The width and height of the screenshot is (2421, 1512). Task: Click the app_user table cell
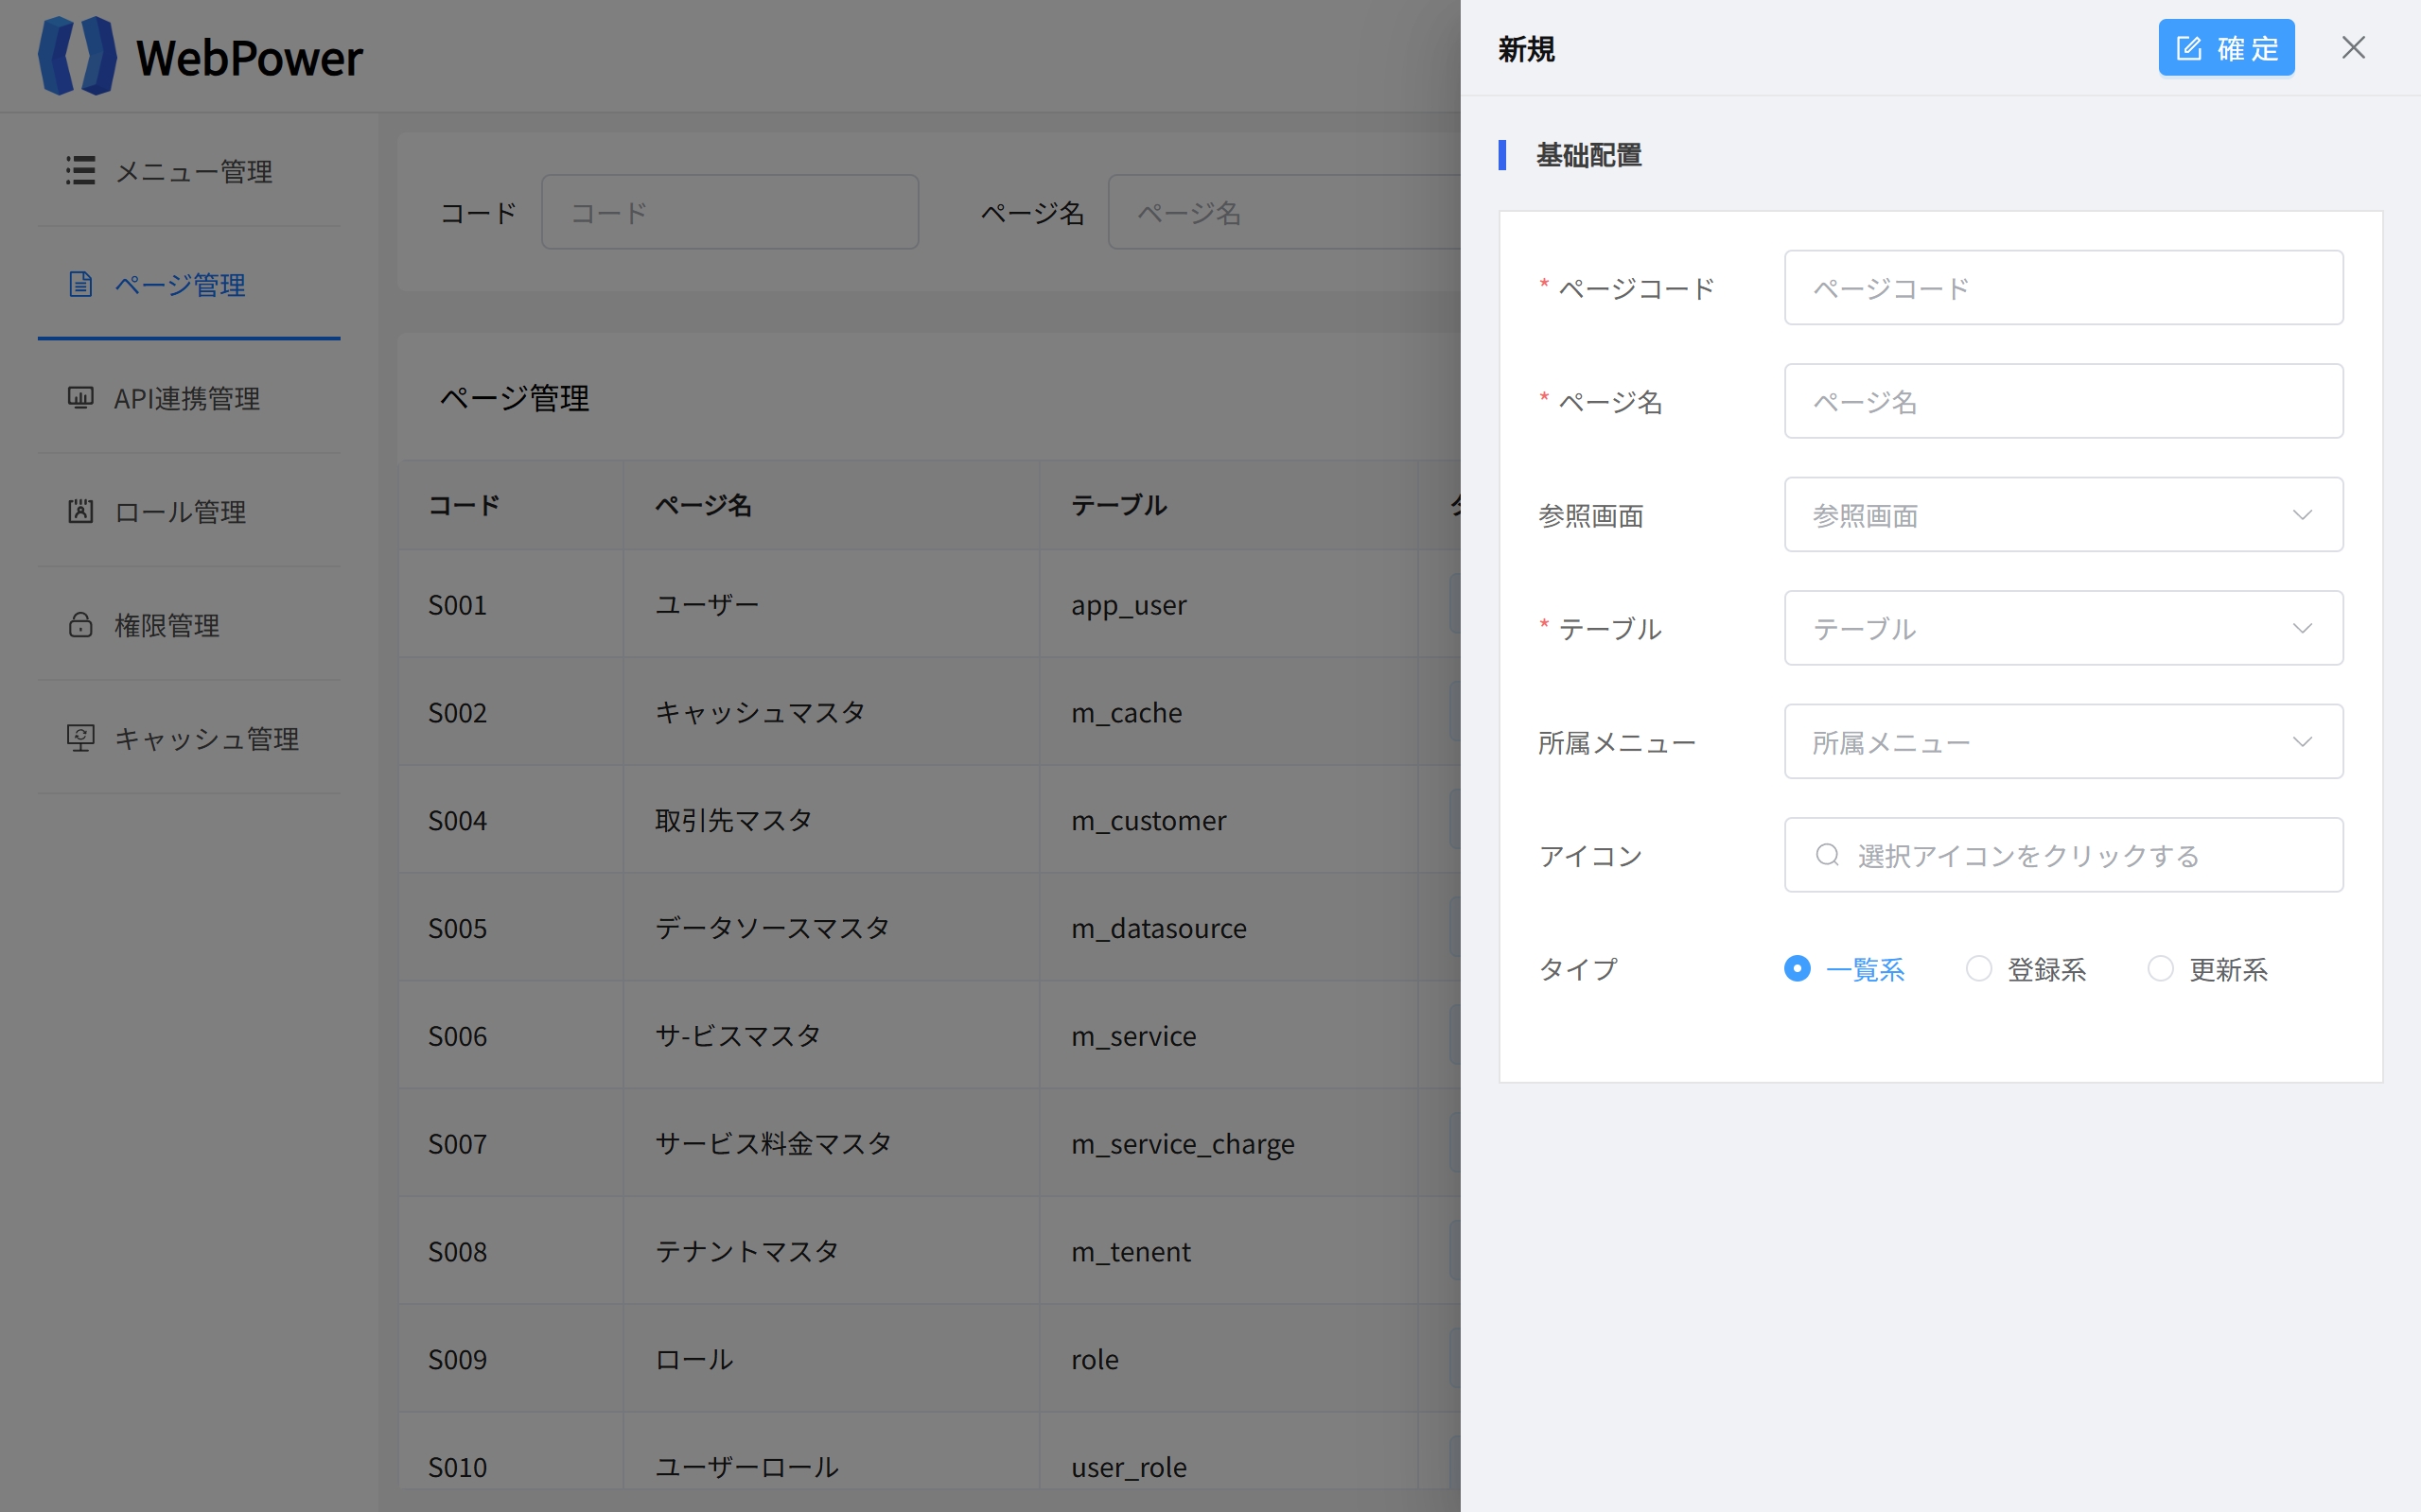coord(1229,604)
